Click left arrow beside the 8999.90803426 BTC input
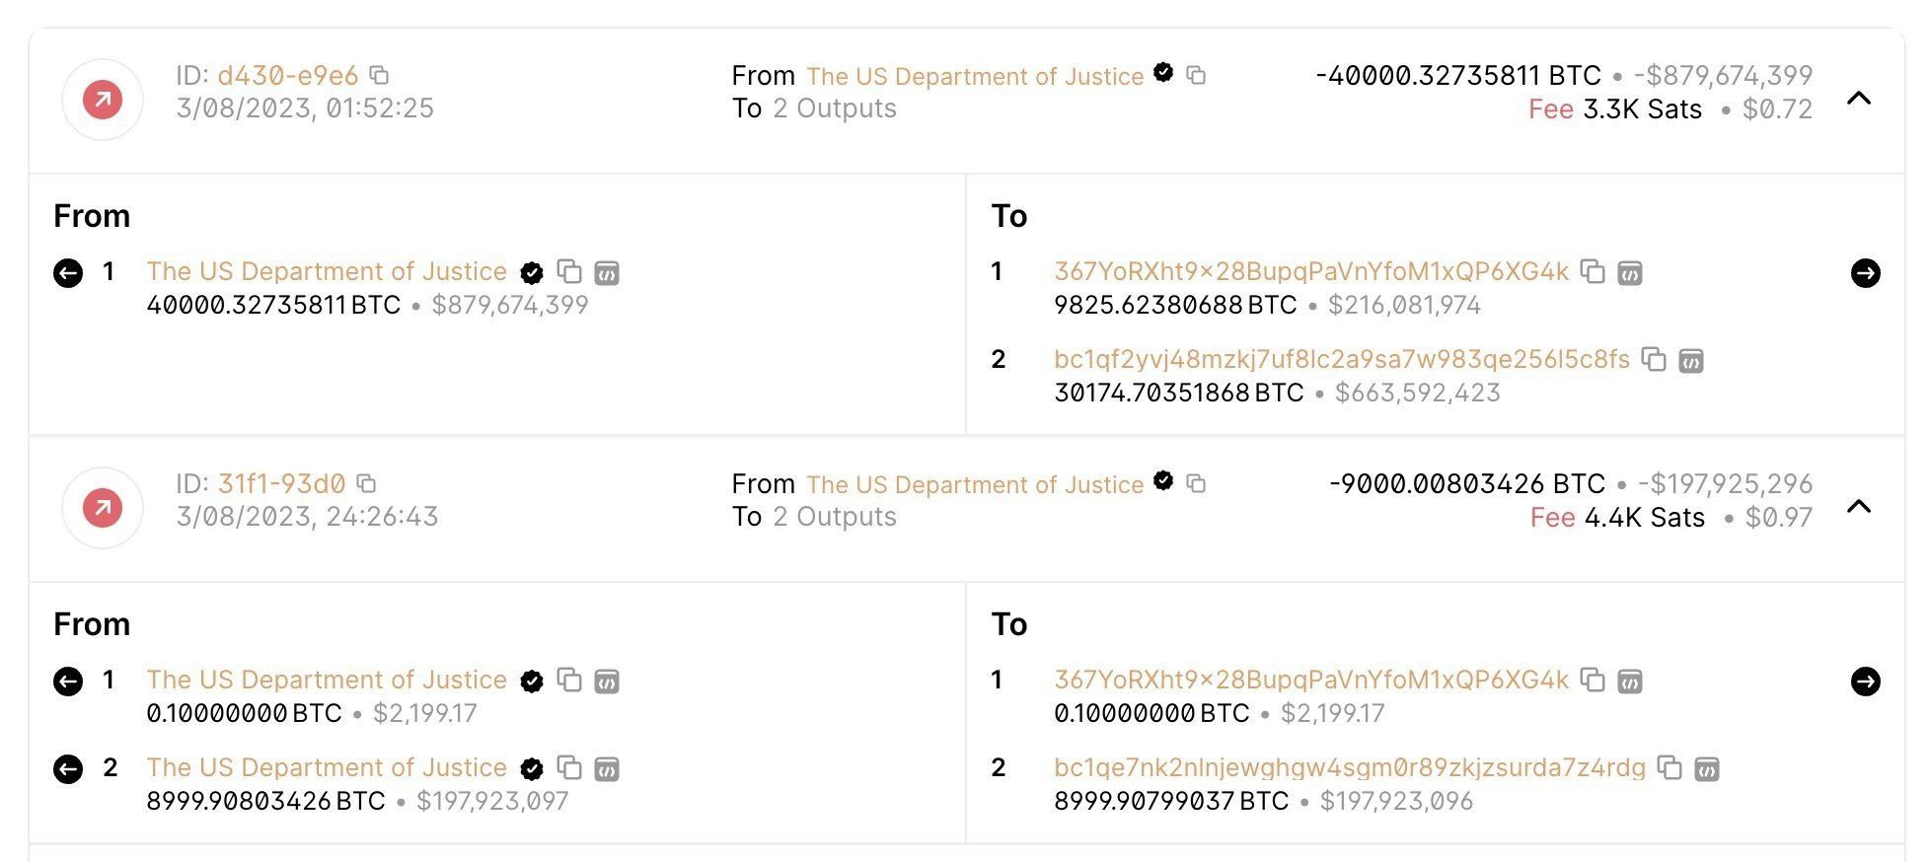This screenshot has height=862, width=1930. point(68,768)
